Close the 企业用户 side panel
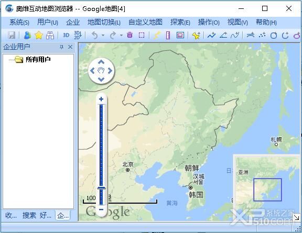 click(x=70, y=47)
